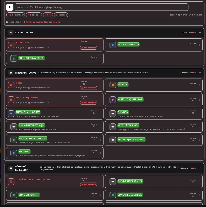Select the 149 gösteriliyor filter chip

15,15
